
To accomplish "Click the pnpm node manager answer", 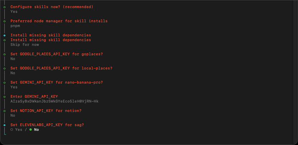I will 15,26.
